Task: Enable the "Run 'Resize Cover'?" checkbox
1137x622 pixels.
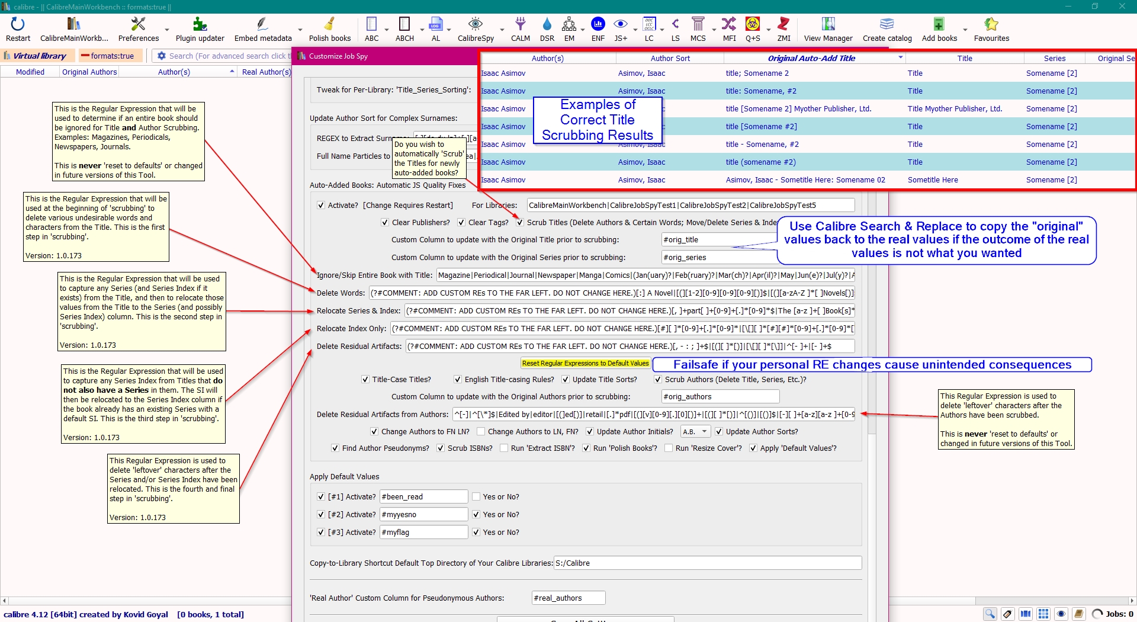Action: 669,448
